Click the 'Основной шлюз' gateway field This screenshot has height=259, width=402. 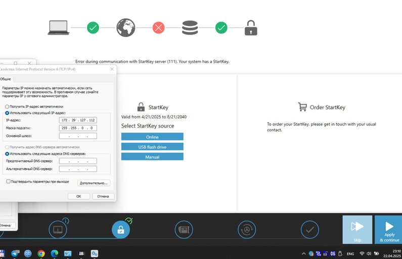tap(78, 136)
